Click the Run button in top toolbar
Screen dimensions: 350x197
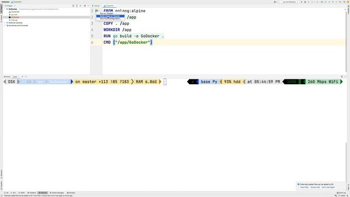tap(301, 2)
